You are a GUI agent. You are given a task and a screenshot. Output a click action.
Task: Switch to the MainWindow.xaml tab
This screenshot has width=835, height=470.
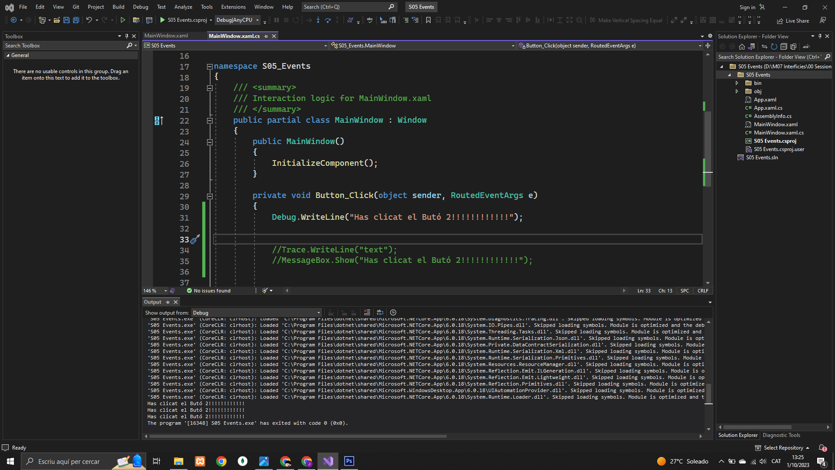(166, 36)
